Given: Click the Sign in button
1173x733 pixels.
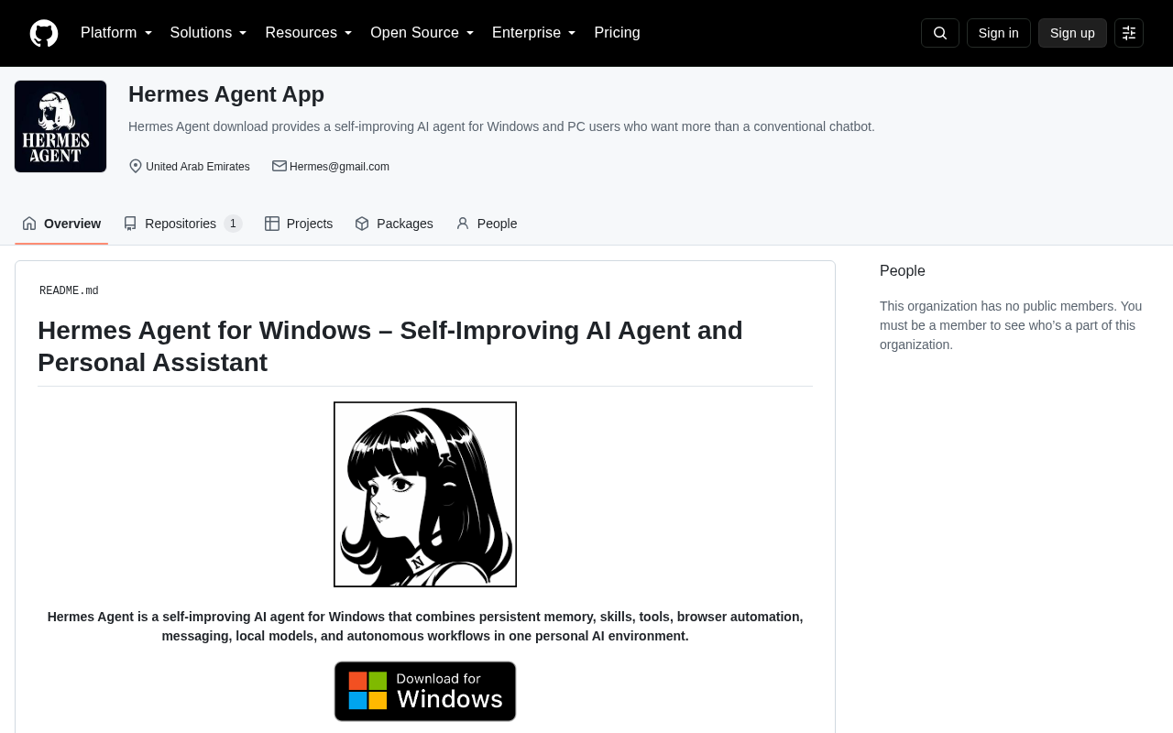Looking at the screenshot, I should [x=999, y=33].
